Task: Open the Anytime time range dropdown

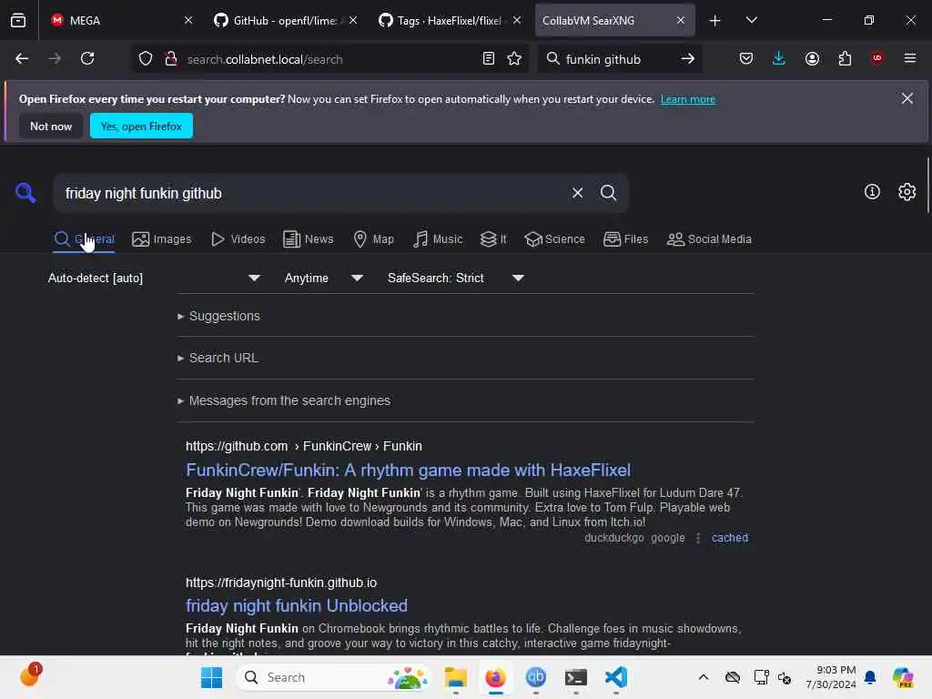Action: point(323,279)
